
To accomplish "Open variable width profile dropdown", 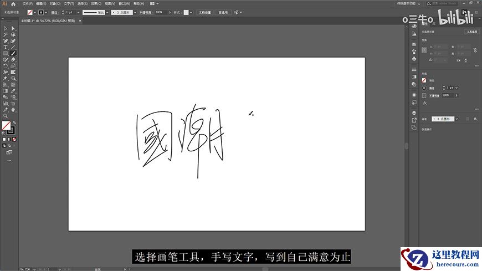I will [x=107, y=13].
